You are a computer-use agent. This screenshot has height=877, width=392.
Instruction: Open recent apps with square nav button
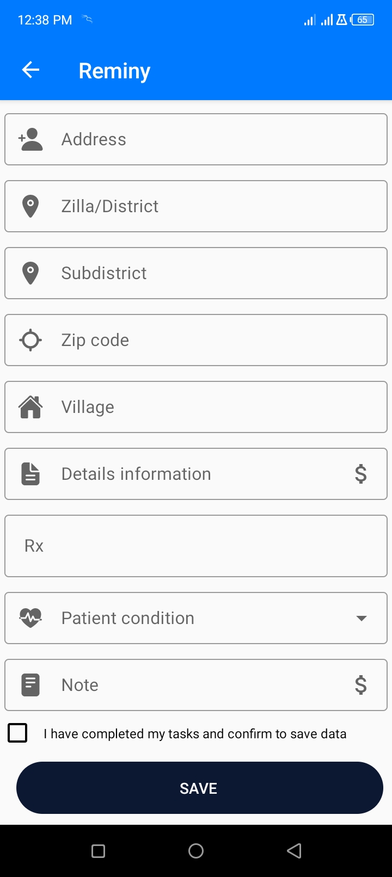tap(99, 851)
